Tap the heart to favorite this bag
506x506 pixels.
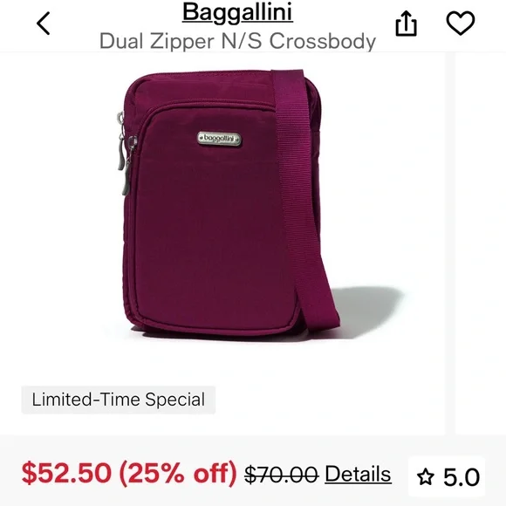pyautogui.click(x=461, y=23)
